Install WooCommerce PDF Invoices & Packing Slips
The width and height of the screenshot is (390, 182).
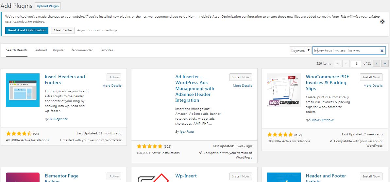pyautogui.click(x=371, y=77)
